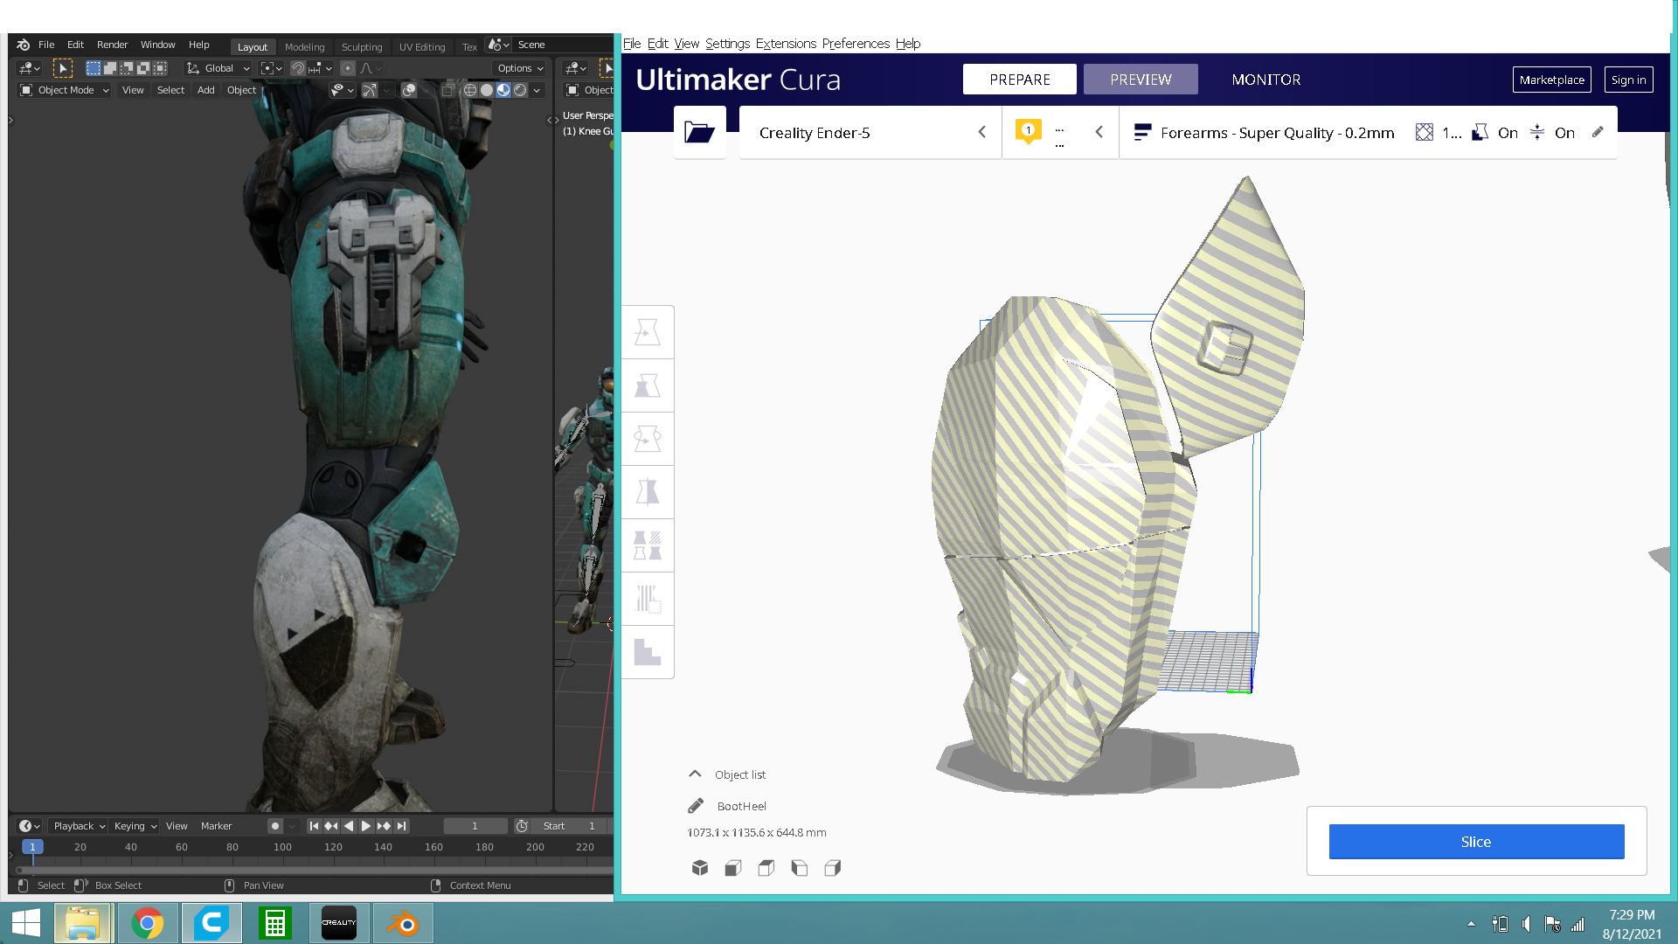
Task: Open Blender's pivot point dropdown
Action: click(272, 68)
